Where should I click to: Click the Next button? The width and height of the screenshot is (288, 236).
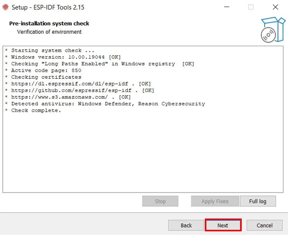pyautogui.click(x=223, y=225)
